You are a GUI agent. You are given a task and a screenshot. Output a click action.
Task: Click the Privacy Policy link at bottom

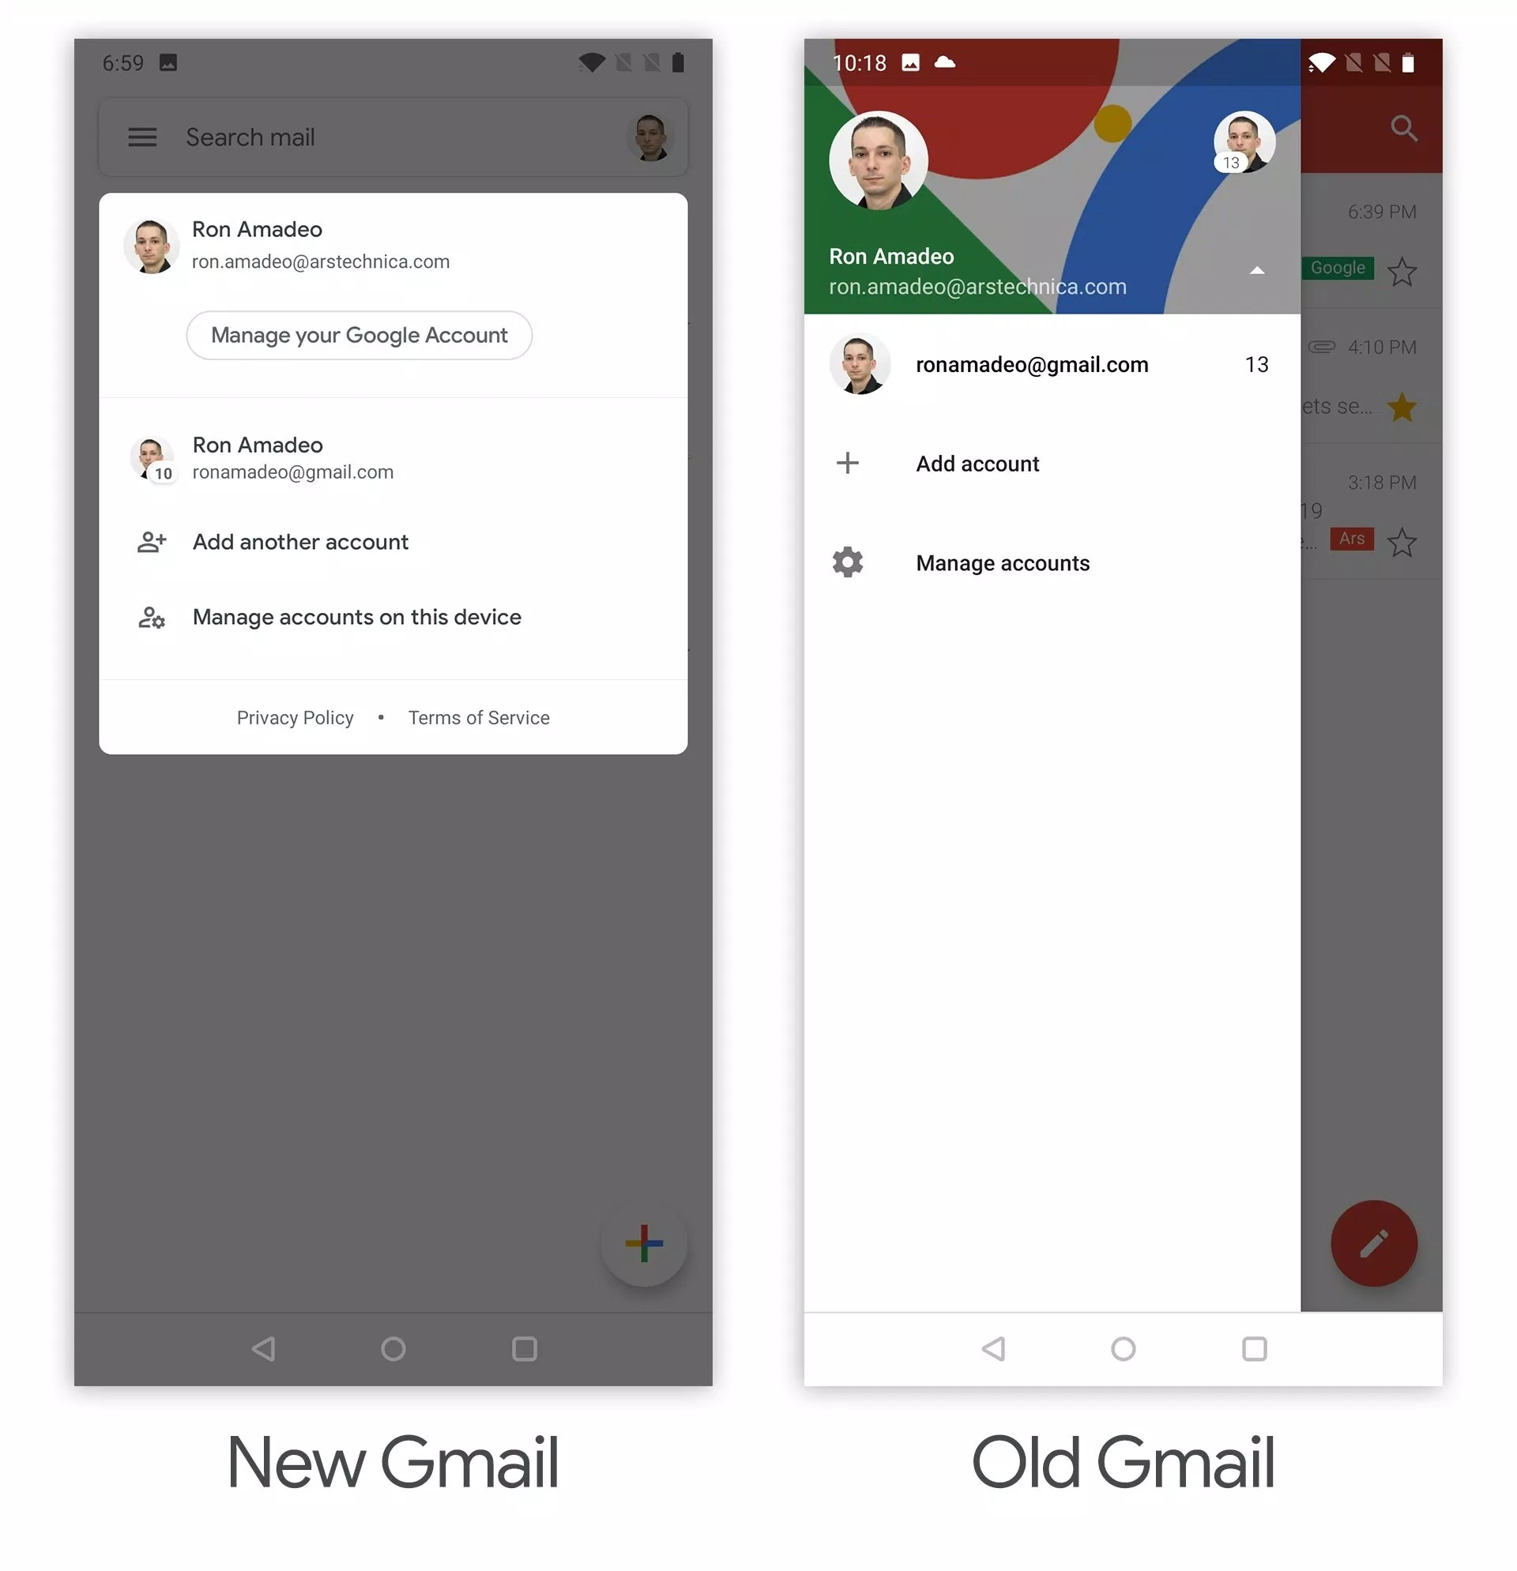(295, 716)
